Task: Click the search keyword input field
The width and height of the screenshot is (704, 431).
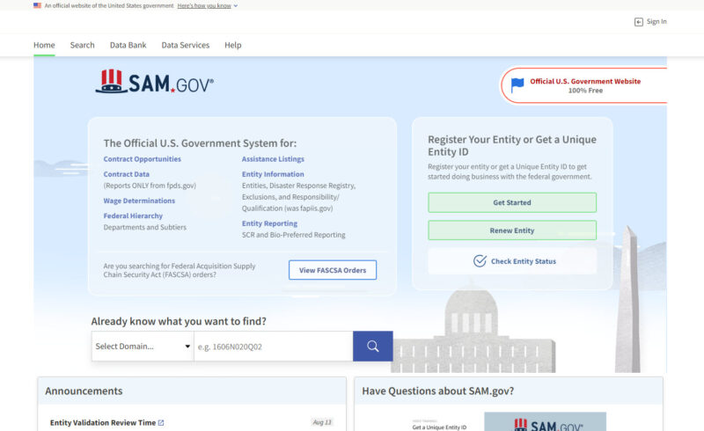Action: coord(274,347)
